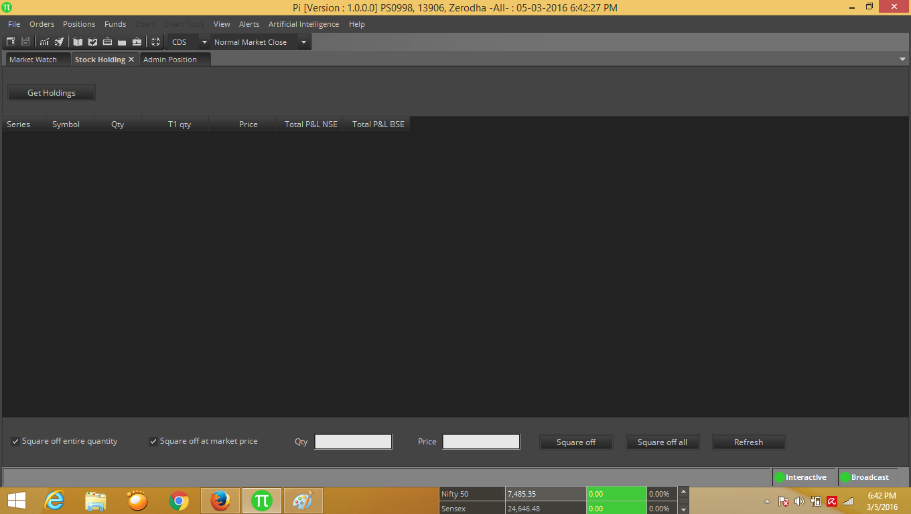The image size is (911, 514).
Task: Close the Stock Holding tab
Action: [x=131, y=60]
